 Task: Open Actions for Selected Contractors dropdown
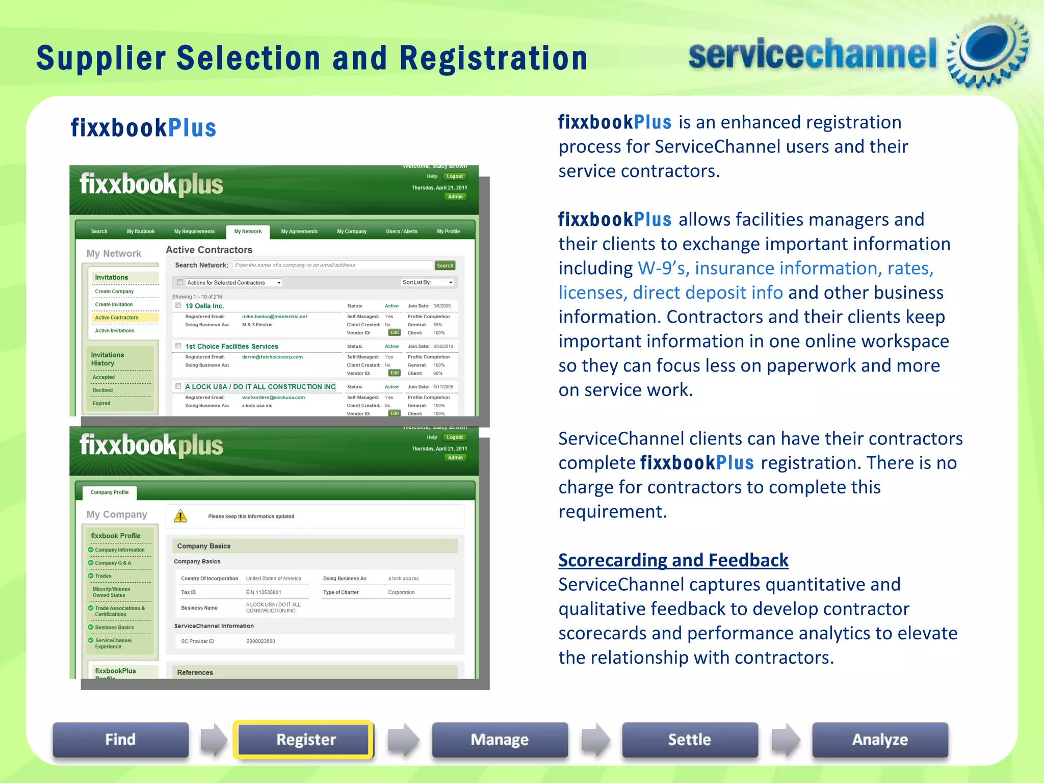(x=233, y=282)
